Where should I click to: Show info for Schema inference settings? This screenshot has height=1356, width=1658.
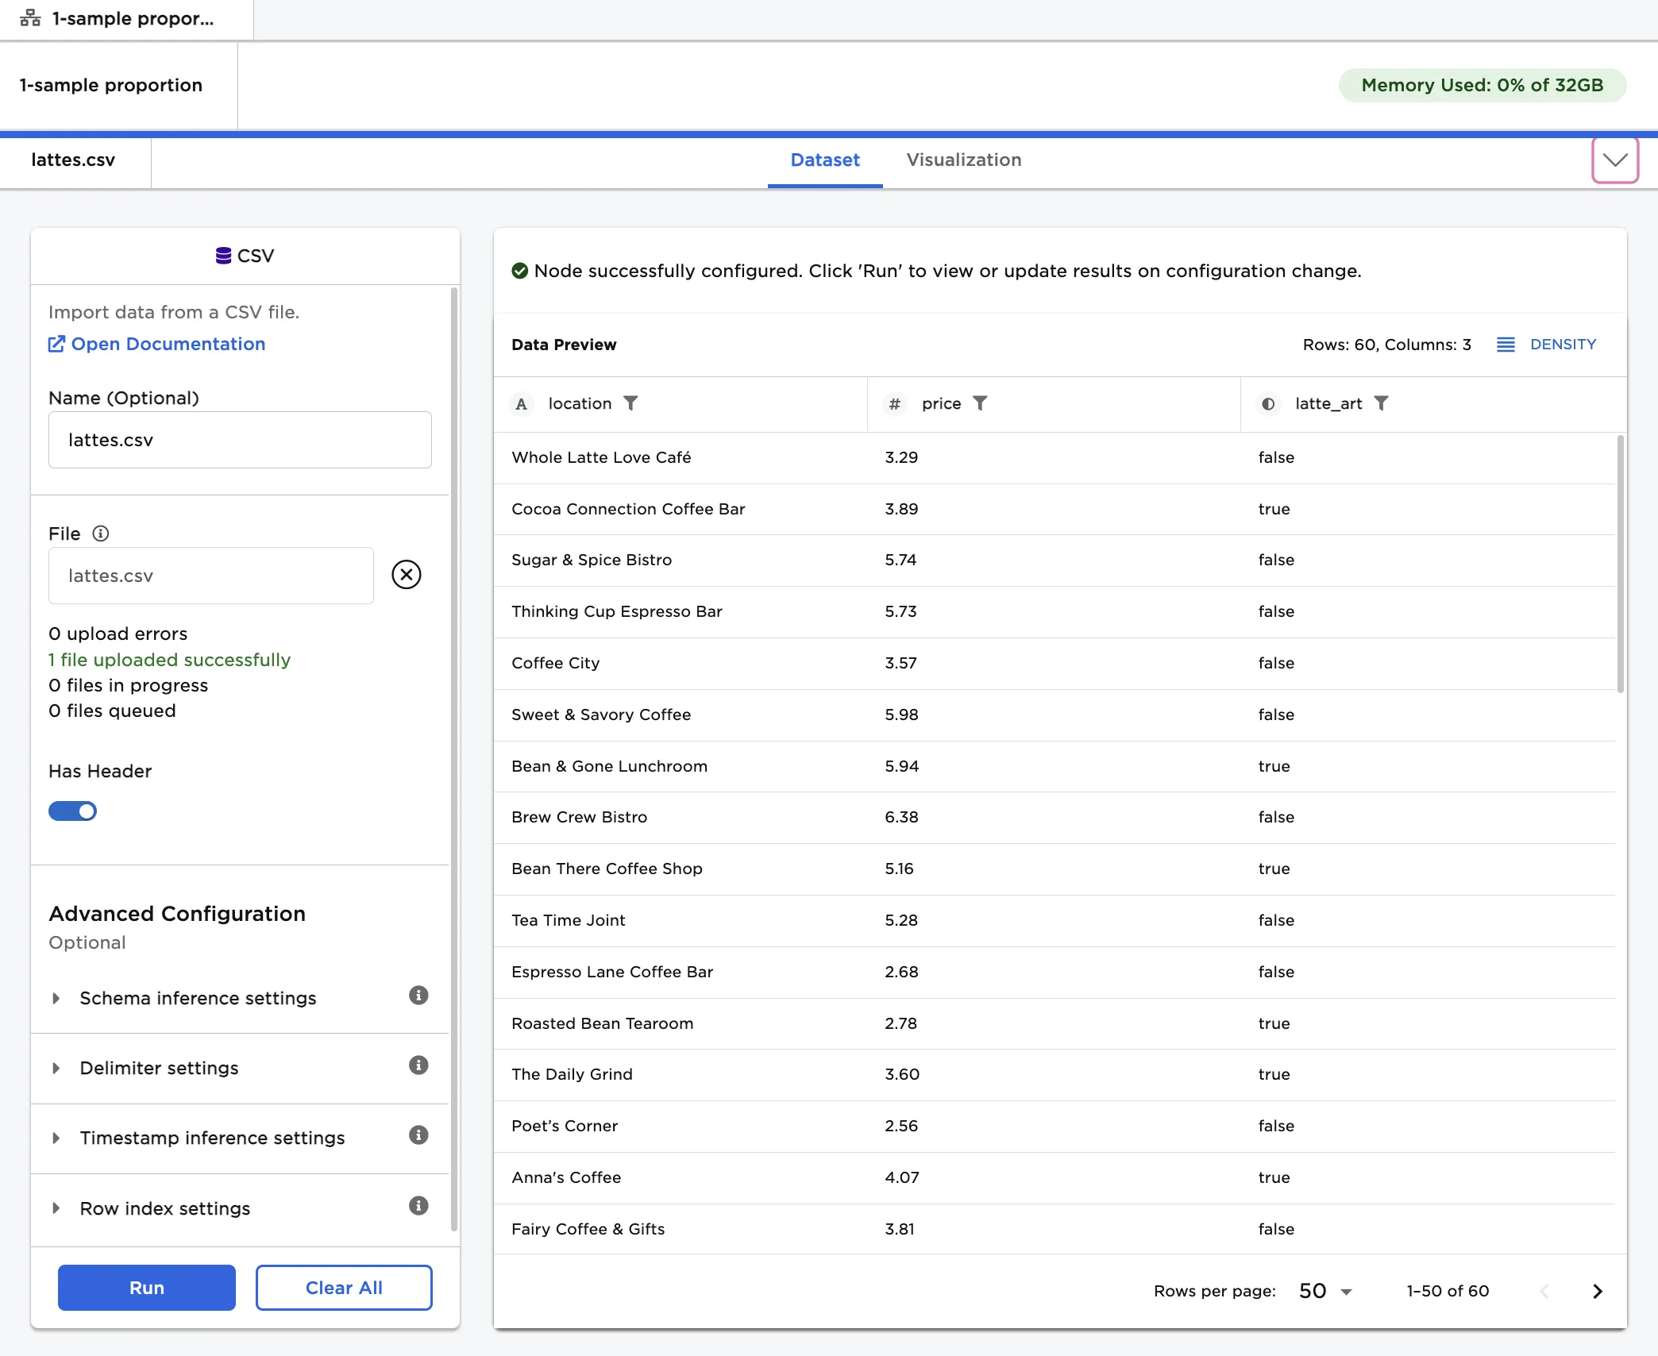point(418,996)
